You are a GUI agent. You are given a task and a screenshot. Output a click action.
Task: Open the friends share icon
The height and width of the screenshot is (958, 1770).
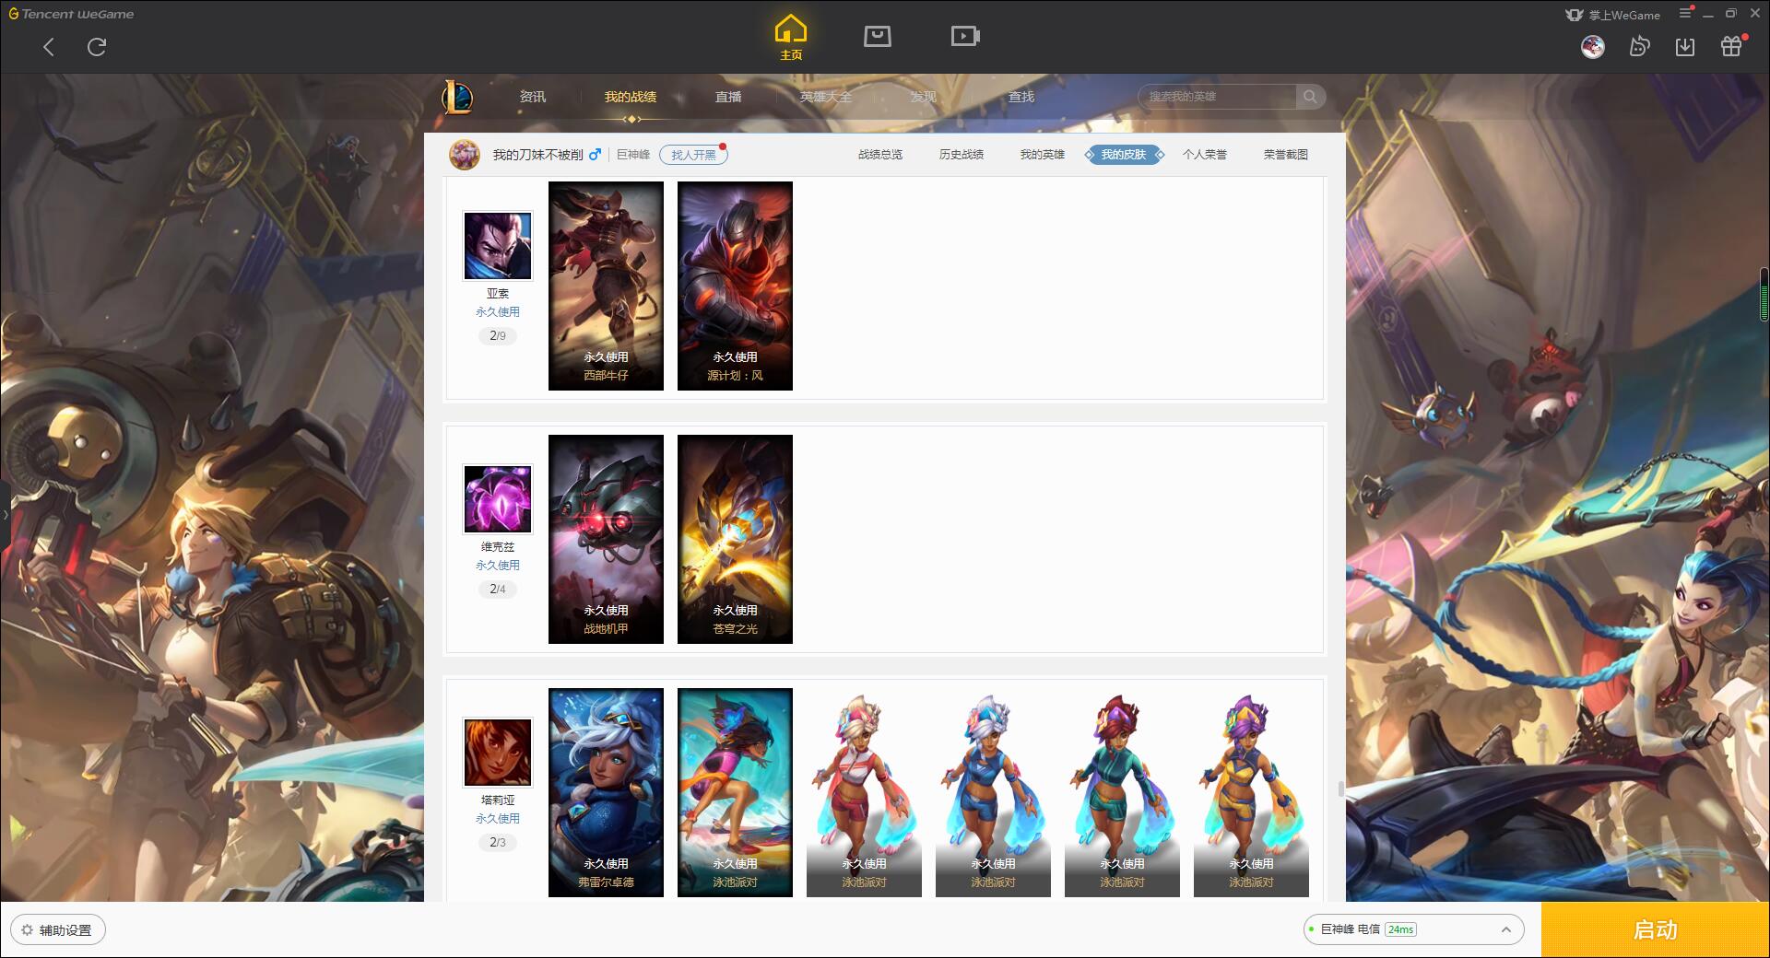pos(1639,46)
